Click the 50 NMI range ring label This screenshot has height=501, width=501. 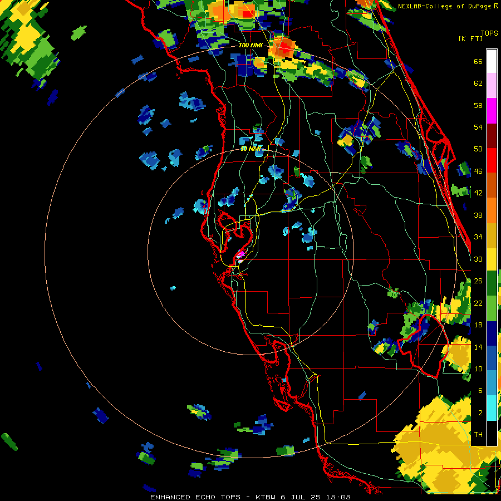pos(250,149)
